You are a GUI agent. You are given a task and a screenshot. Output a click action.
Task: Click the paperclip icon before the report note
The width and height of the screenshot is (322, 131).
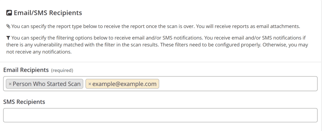[8, 26]
